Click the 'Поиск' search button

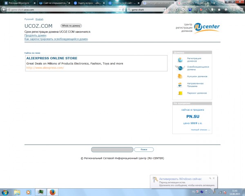click(144, 149)
